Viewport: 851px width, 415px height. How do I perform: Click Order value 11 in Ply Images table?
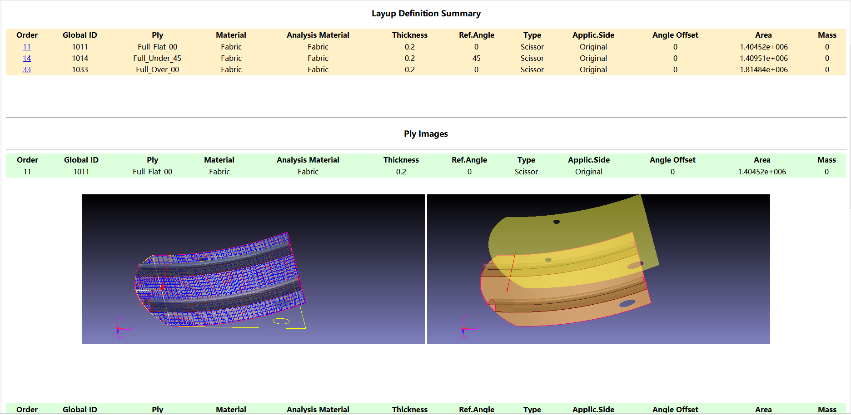pos(27,172)
